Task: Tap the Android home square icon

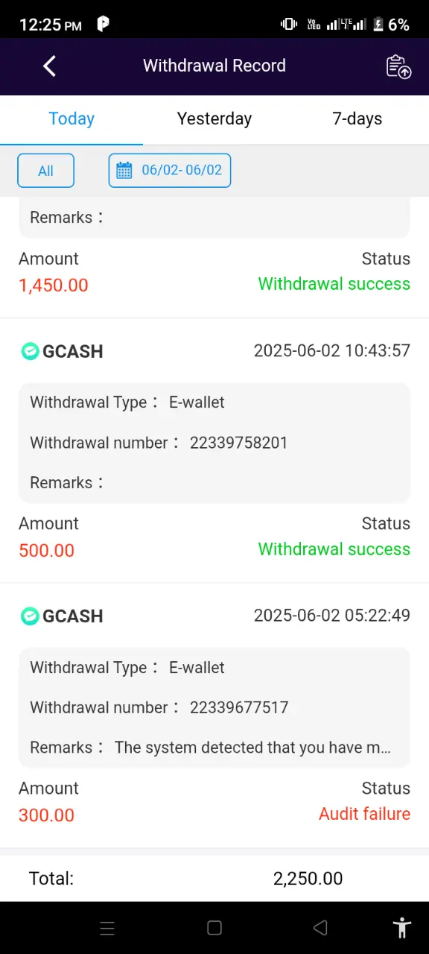Action: tap(214, 928)
